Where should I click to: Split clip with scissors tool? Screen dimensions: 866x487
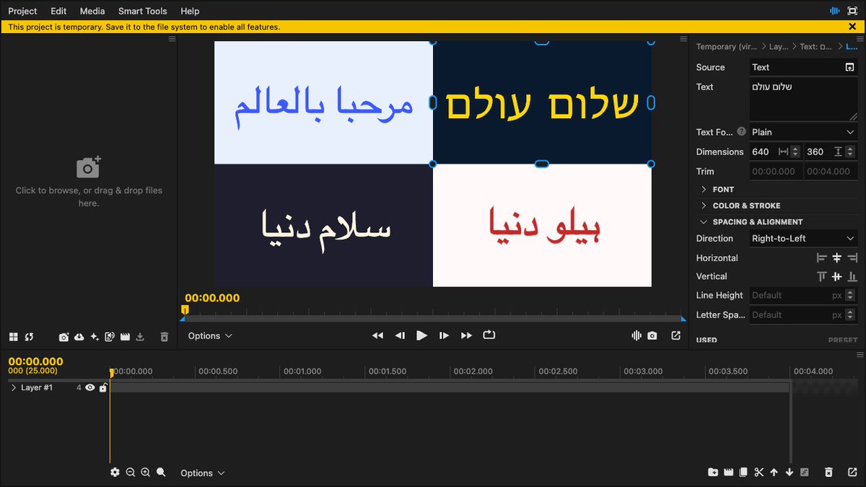tap(758, 473)
